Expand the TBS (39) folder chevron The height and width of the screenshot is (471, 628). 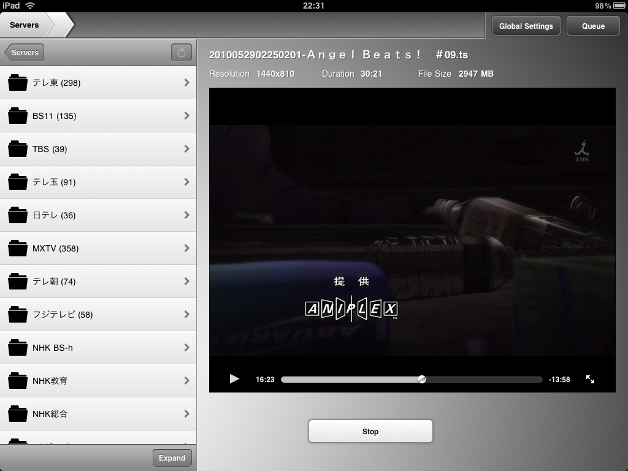tap(186, 149)
